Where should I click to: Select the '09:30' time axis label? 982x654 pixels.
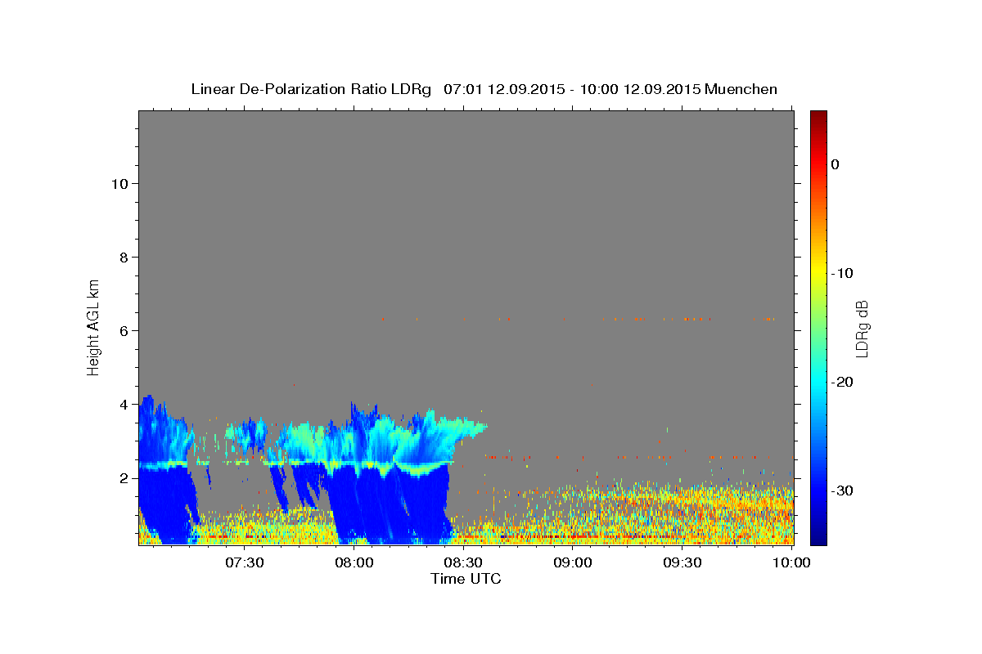point(682,562)
